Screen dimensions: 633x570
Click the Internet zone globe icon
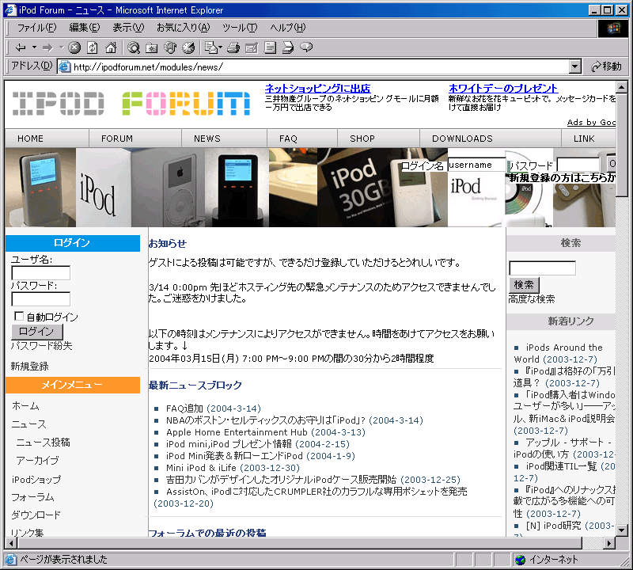[521, 560]
